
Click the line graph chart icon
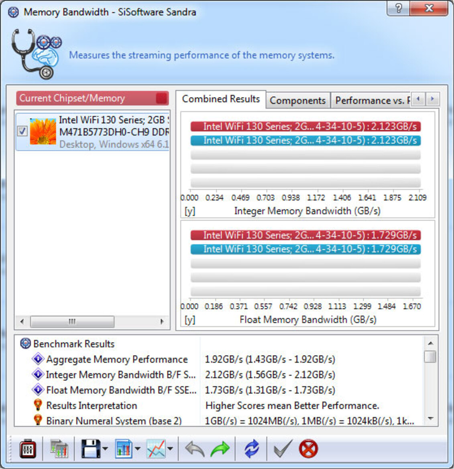pyautogui.click(x=156, y=449)
